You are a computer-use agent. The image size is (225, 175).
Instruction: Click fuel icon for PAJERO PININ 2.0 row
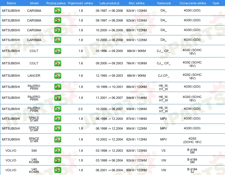pyautogui.click(x=58, y=109)
